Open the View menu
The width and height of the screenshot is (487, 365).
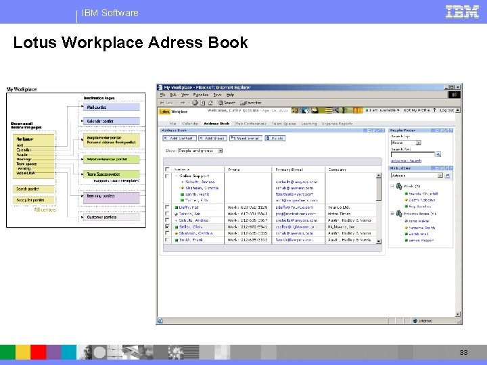click(x=185, y=95)
